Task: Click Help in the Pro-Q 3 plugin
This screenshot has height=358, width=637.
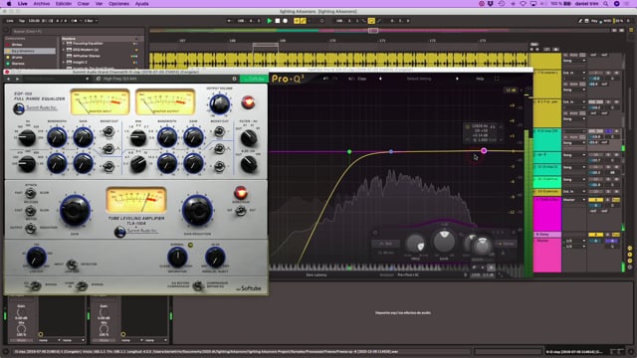Action: 480,79
